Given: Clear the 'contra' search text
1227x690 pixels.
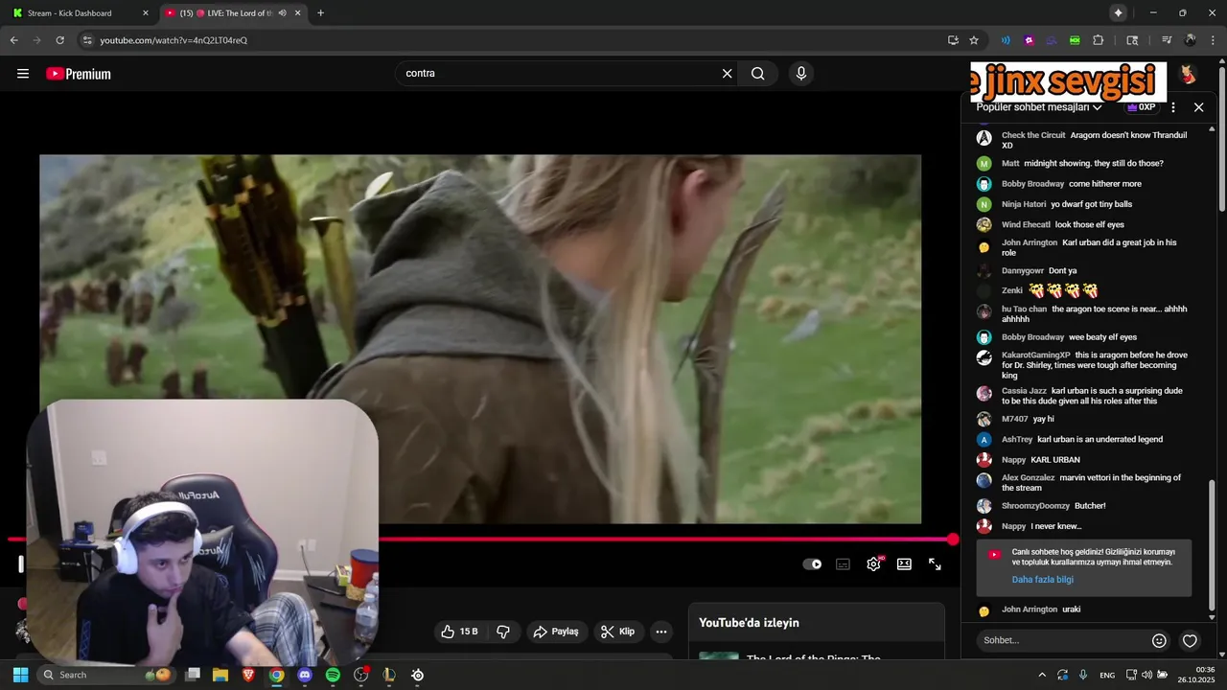Looking at the screenshot, I should pos(727,74).
